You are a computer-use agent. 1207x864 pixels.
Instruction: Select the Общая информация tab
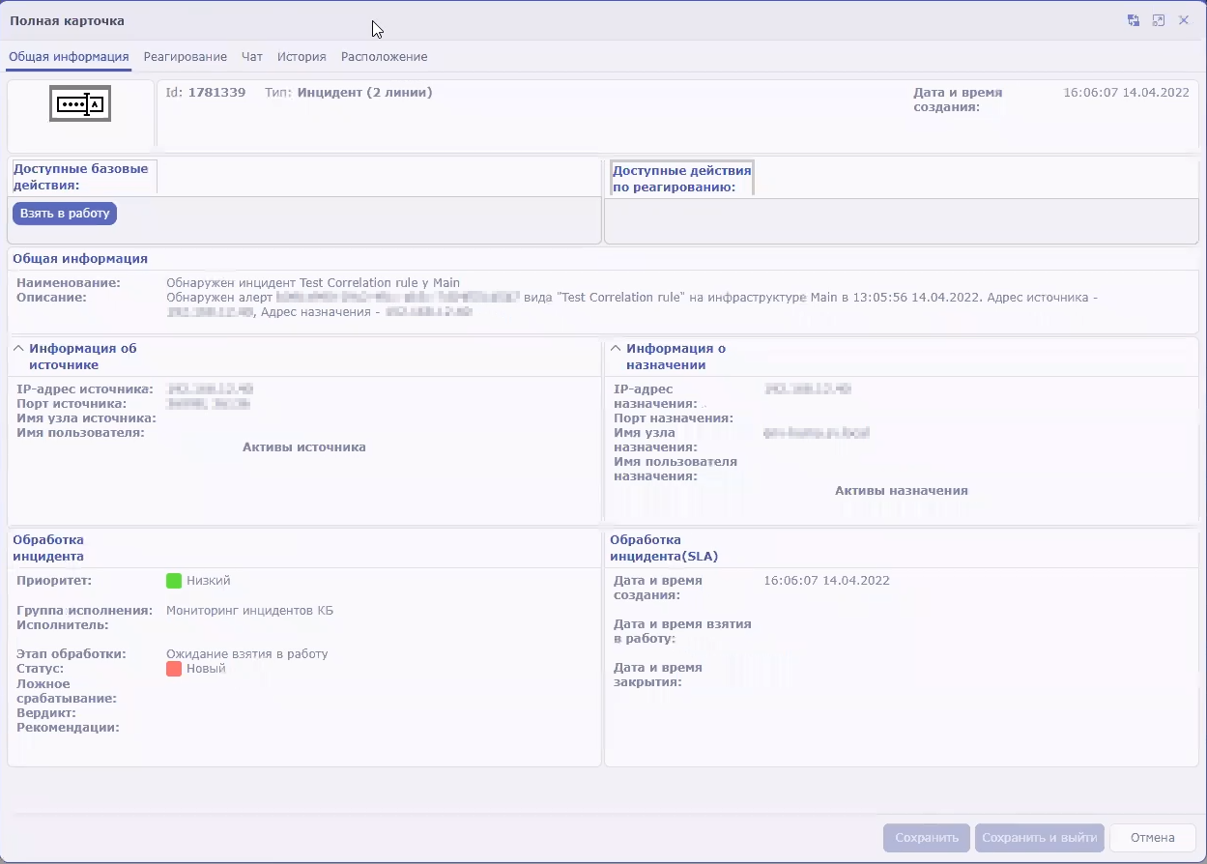(68, 57)
